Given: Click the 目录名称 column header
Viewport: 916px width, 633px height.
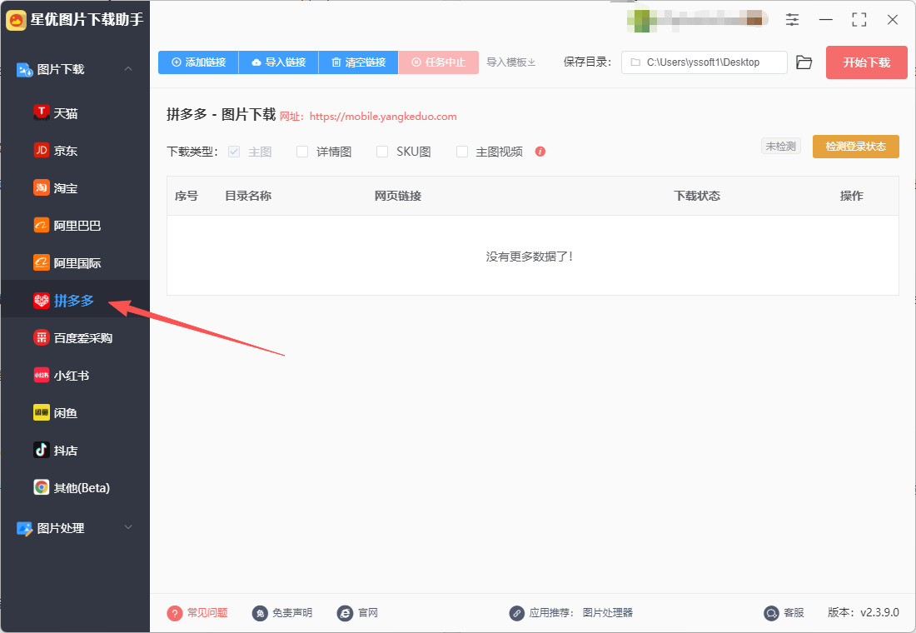Looking at the screenshot, I should (248, 196).
